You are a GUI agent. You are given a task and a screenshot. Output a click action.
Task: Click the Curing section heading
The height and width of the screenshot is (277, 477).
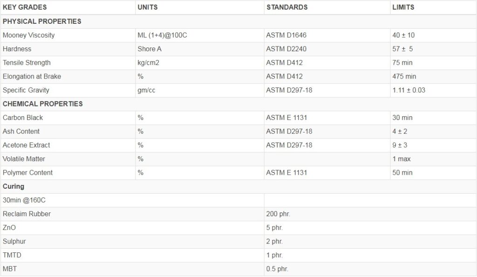[x=14, y=186]
